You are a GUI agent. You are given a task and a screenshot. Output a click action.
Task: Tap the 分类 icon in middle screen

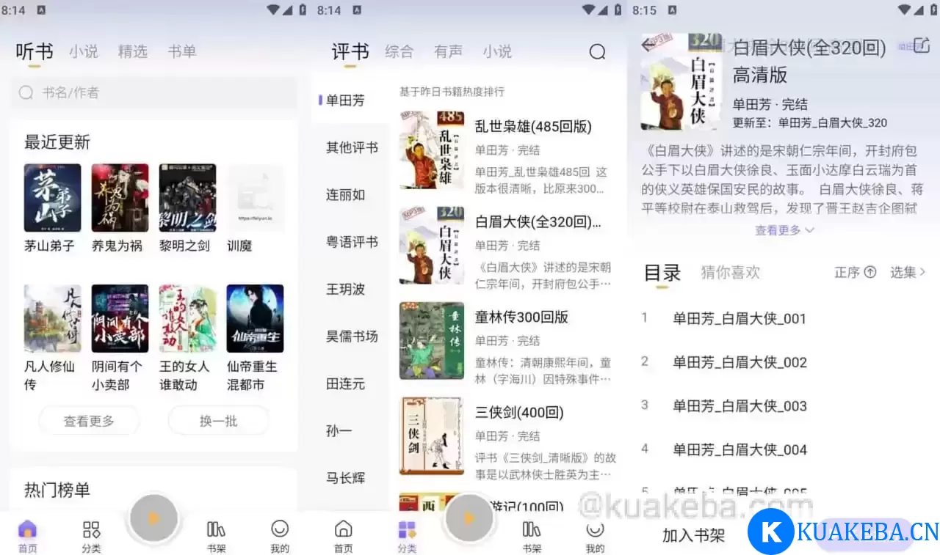pyautogui.click(x=407, y=529)
